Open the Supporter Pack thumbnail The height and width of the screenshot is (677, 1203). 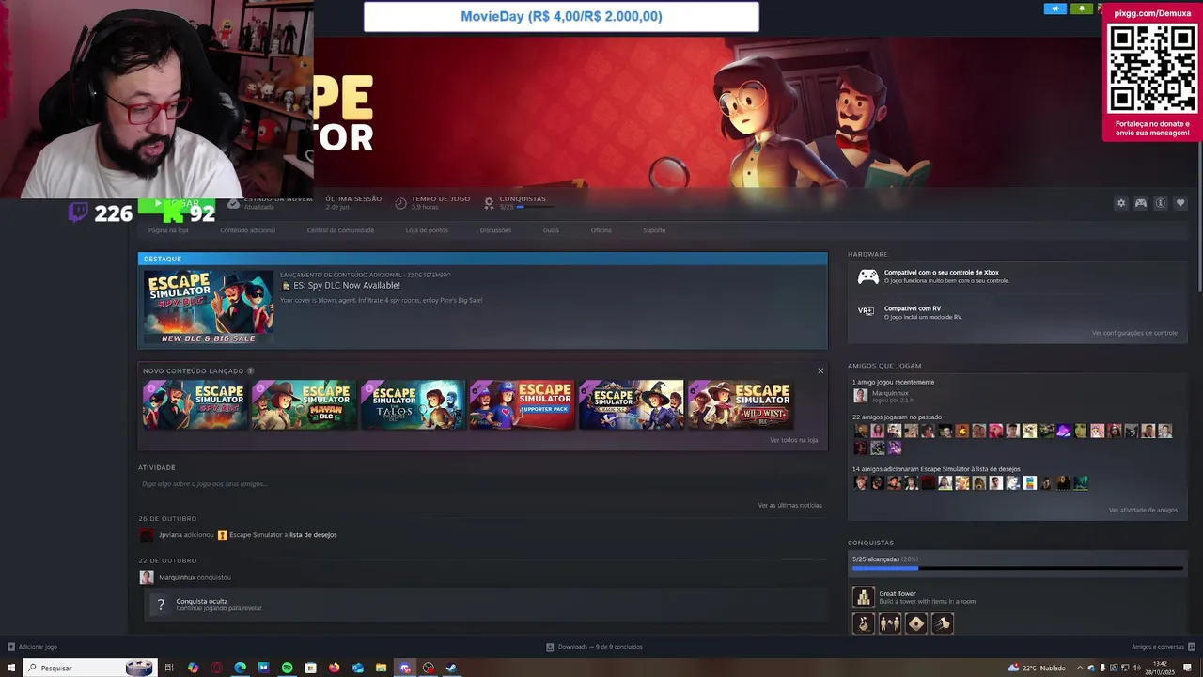point(522,404)
